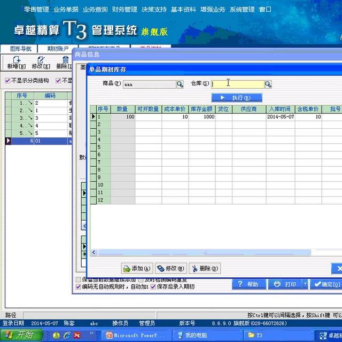Click the 货位 column header
The image size is (342, 342).
223,109
